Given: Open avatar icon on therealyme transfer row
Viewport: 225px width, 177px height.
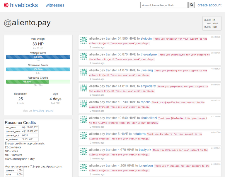Looking at the screenshot, I should coord(84,56).
